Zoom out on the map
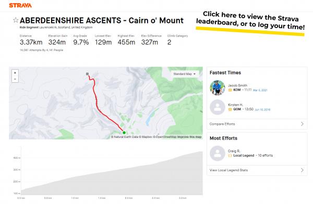The image size is (313, 204). click(x=15, y=79)
